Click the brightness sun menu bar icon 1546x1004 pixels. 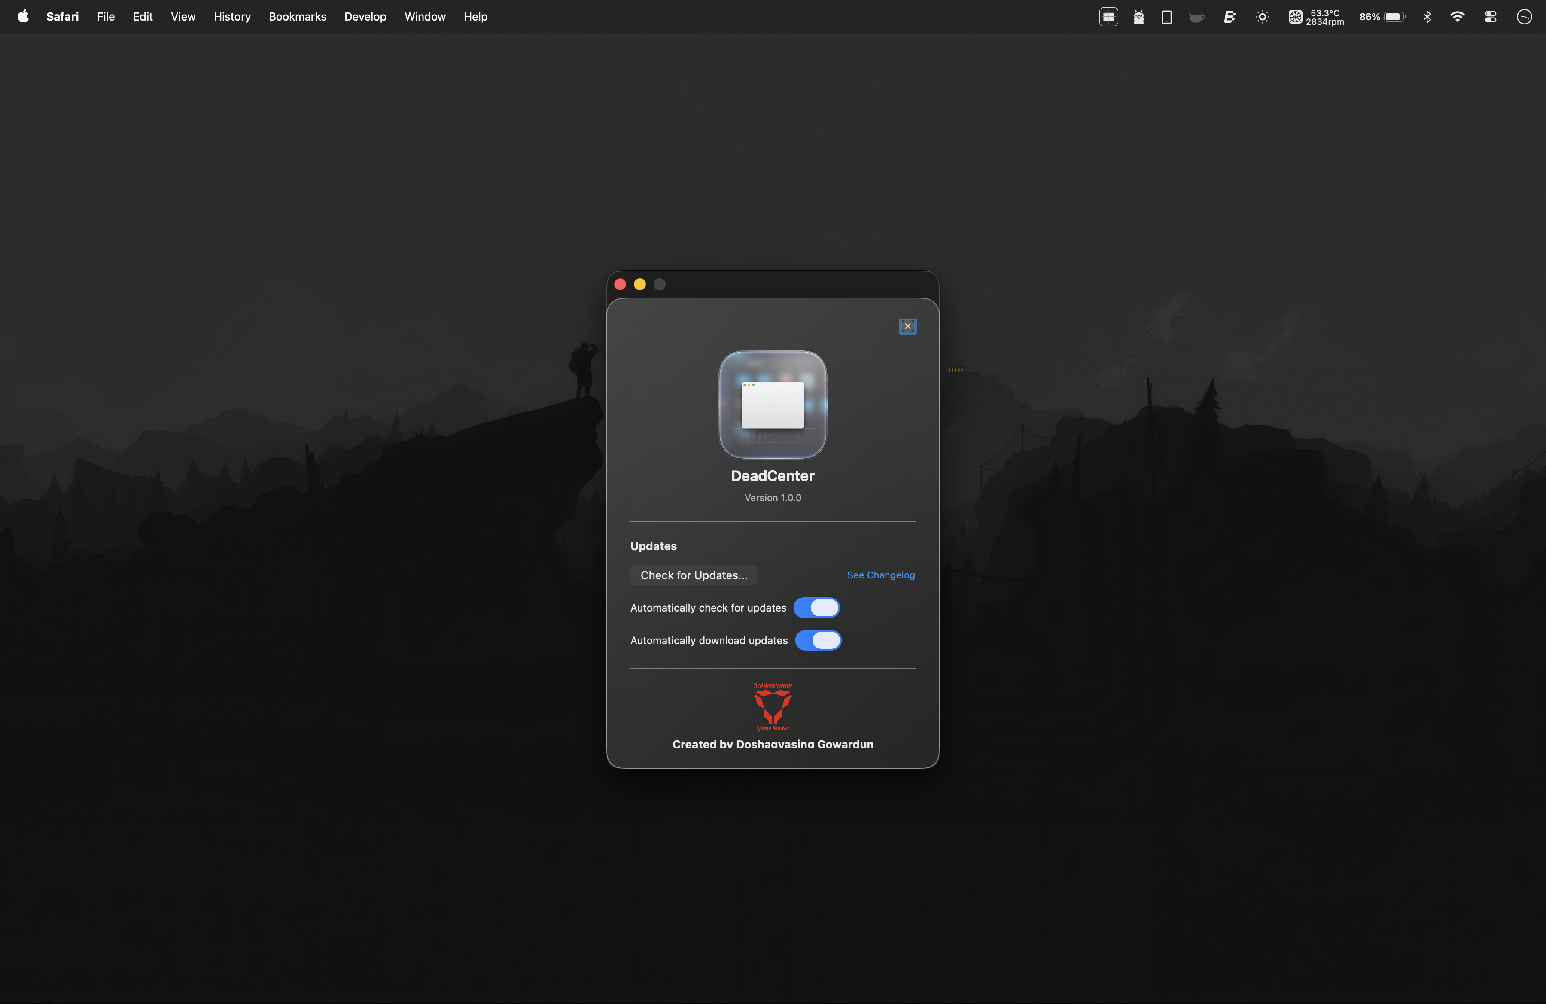1262,17
